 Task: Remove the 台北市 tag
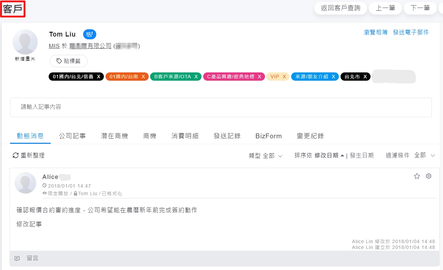coord(365,77)
